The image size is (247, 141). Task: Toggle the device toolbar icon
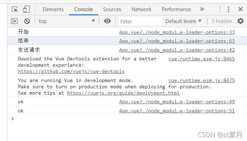27,9
